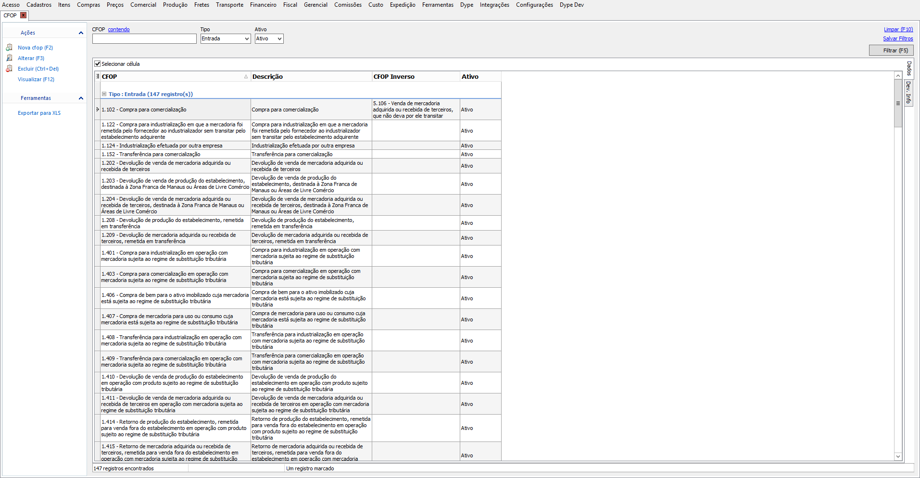Open the Comissões menu
Image resolution: width=920 pixels, height=478 pixels.
tap(348, 5)
